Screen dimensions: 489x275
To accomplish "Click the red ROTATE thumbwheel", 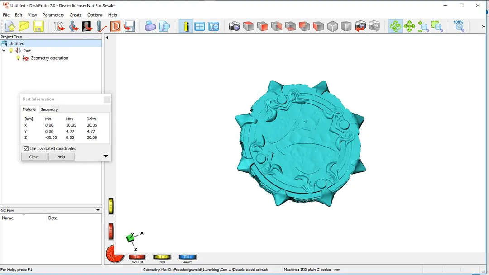I will (137, 257).
